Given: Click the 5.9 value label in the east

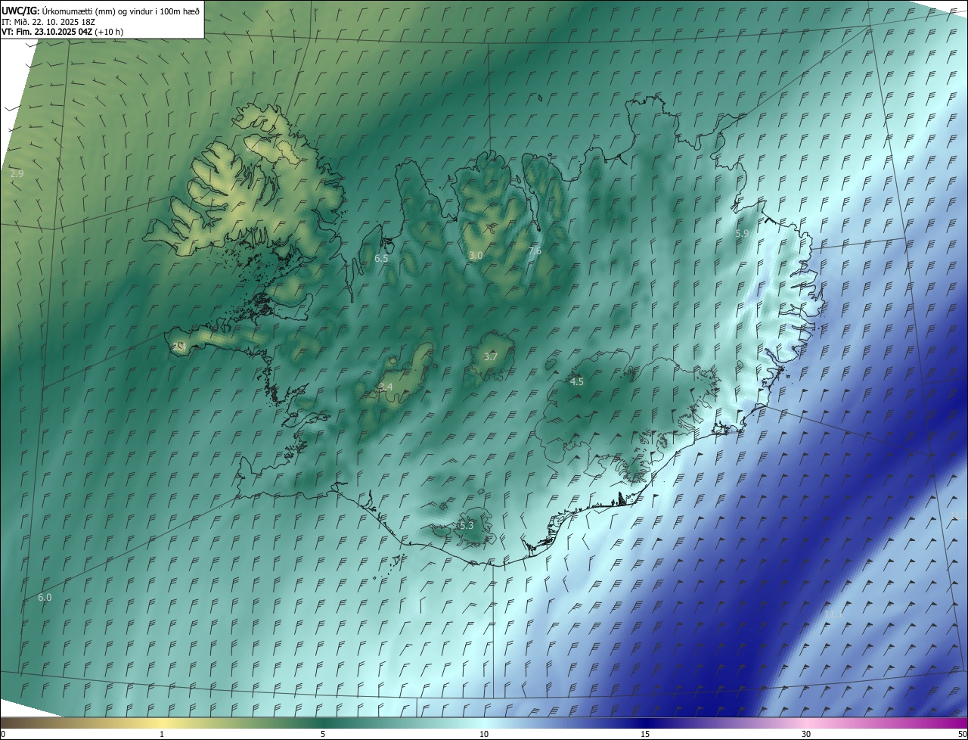Looking at the screenshot, I should [x=742, y=234].
